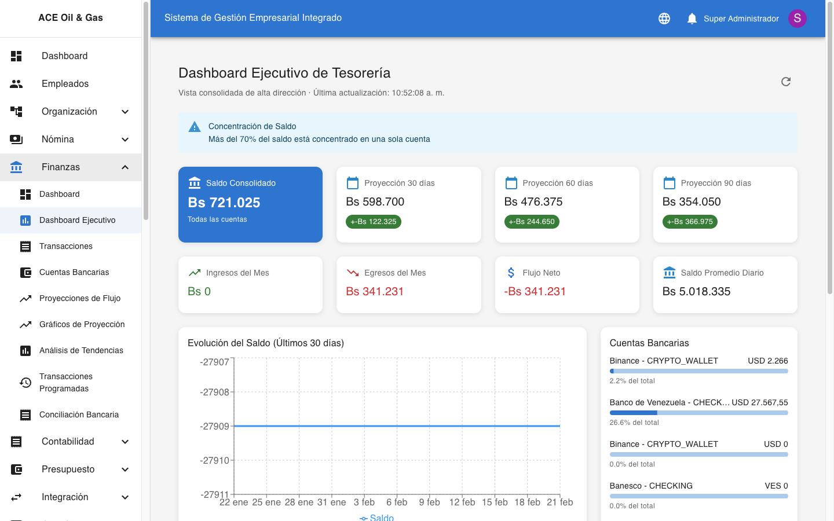Click the Proyecciones de Flujo trend icon
Image resolution: width=834 pixels, height=521 pixels.
coord(25,298)
